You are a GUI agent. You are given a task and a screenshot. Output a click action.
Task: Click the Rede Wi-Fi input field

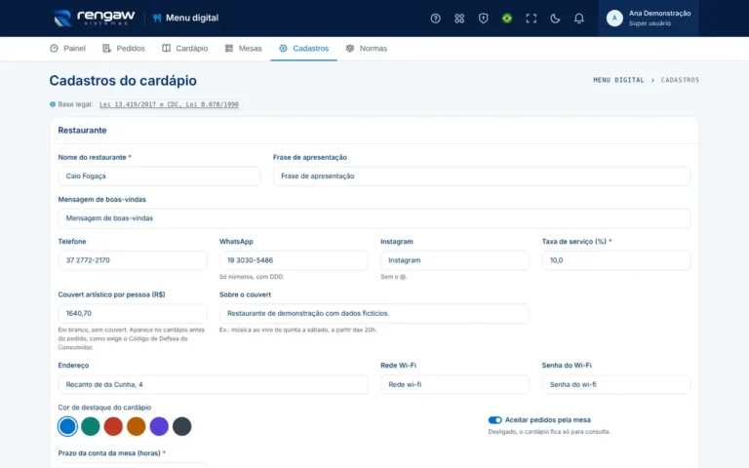[x=454, y=384]
